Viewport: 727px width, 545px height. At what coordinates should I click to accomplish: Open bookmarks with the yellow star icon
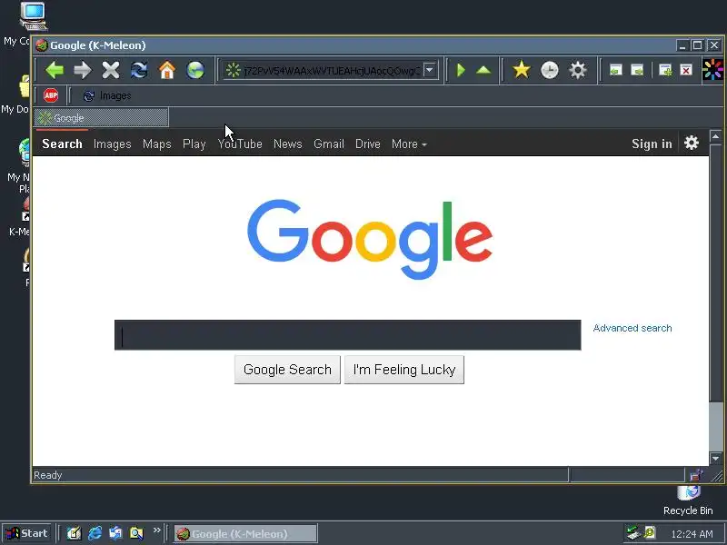pos(522,70)
